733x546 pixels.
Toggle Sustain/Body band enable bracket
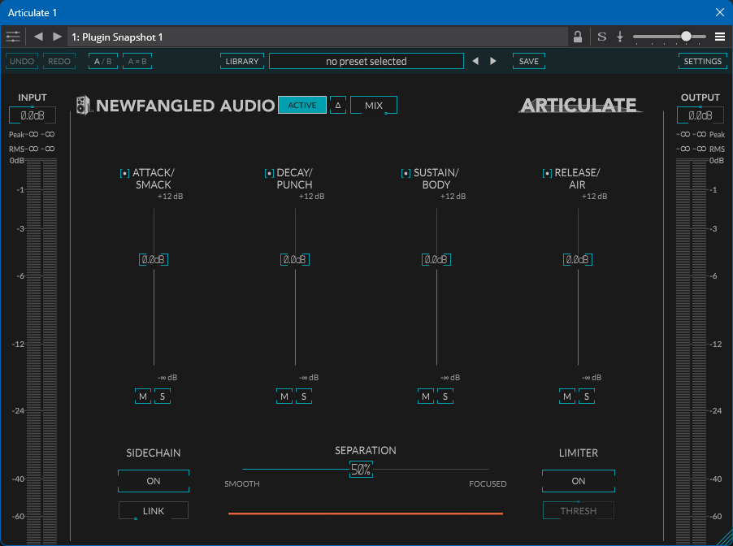click(406, 173)
